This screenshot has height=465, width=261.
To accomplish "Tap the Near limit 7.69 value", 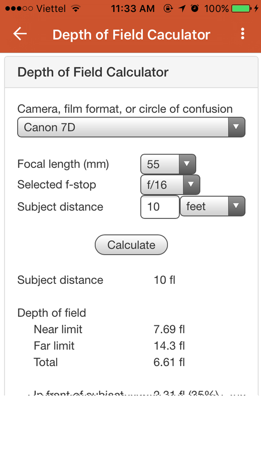I will [169, 330].
